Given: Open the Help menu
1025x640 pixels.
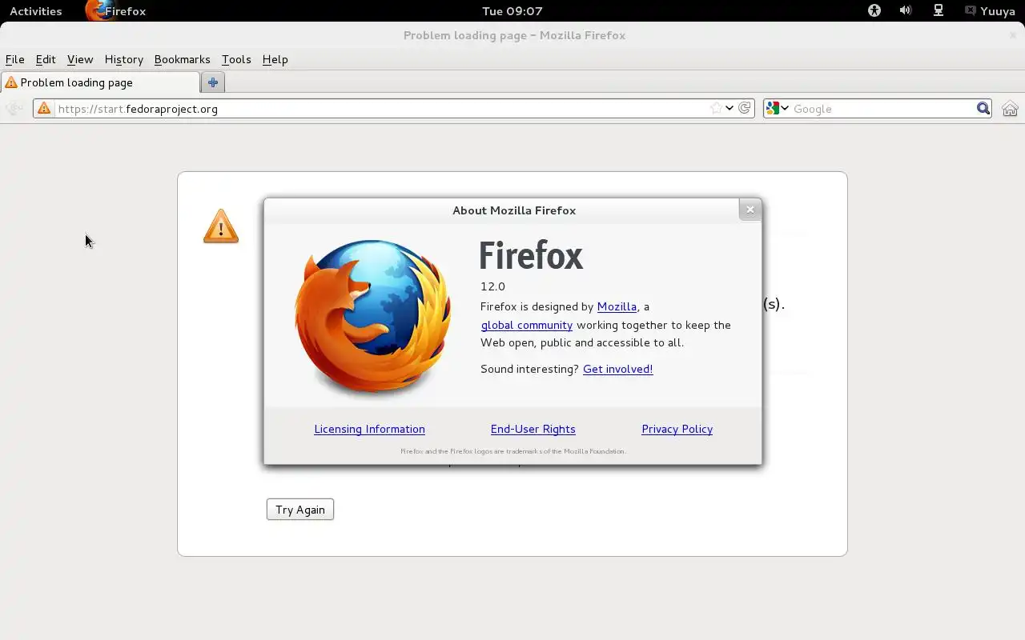Looking at the screenshot, I should pyautogui.click(x=275, y=59).
